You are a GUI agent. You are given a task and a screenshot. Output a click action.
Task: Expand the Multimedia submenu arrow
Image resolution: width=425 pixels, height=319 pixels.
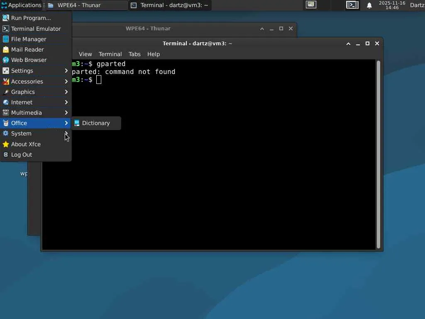(66, 113)
